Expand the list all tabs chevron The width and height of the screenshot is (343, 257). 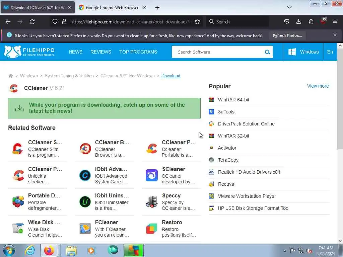tap(289, 7)
